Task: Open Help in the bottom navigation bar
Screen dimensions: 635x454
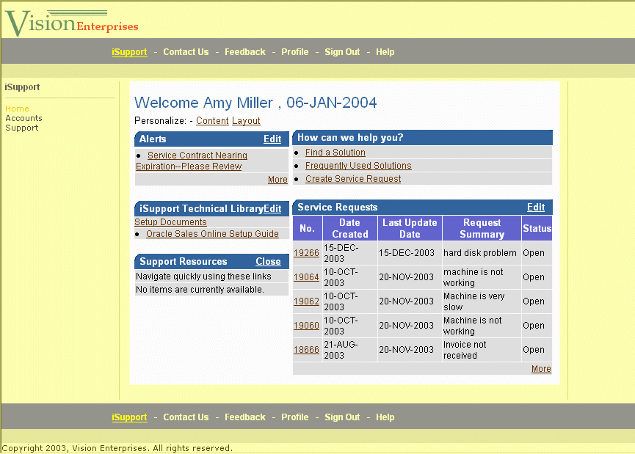Action: [385, 417]
